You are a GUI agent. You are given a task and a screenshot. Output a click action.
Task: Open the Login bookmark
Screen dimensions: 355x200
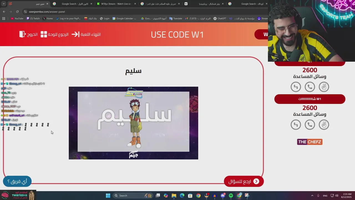[105, 19]
